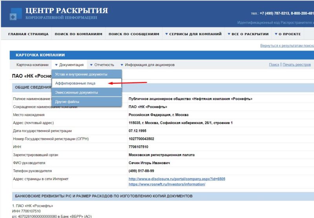This screenshot has width=314, height=218.
Task: Click the header phone number +7 (495) 787-5213
Action: point(274,13)
